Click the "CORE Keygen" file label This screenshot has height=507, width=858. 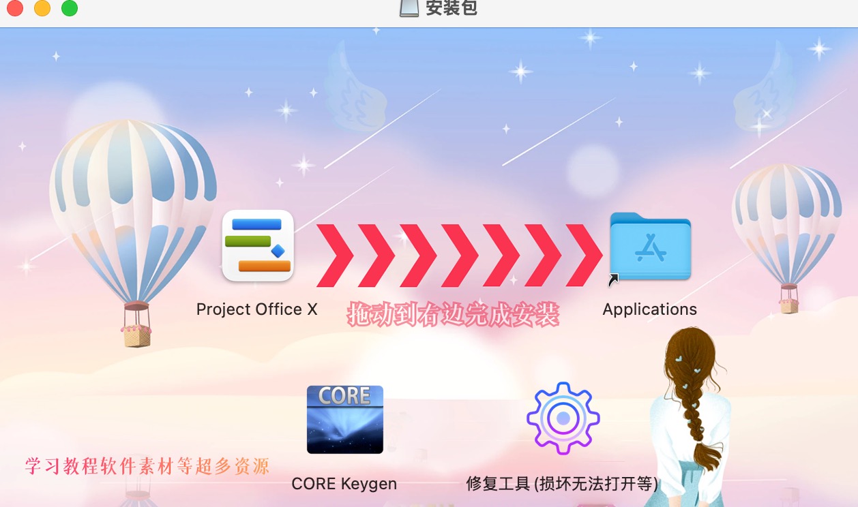[344, 484]
